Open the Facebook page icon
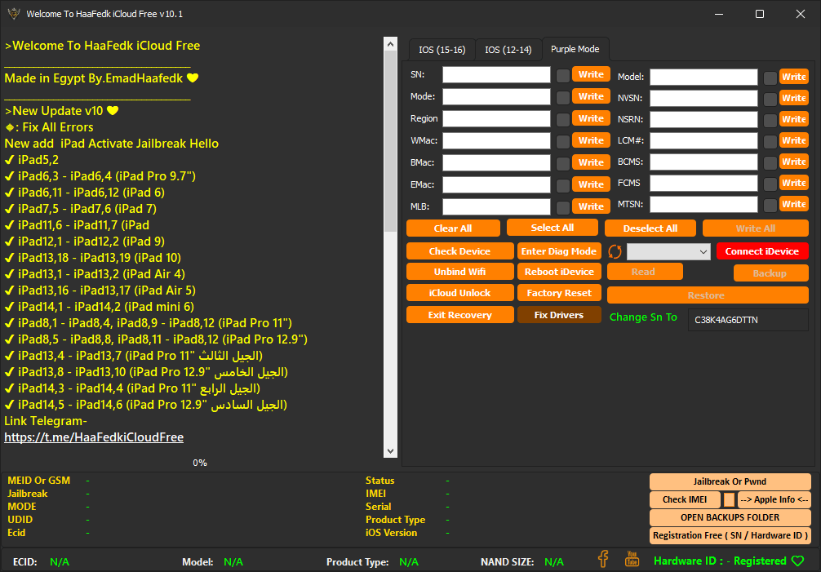 [603, 560]
